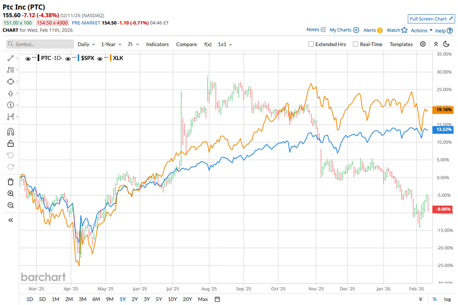
Task: Toggle visibility of $SPX series
Action: tap(68, 59)
